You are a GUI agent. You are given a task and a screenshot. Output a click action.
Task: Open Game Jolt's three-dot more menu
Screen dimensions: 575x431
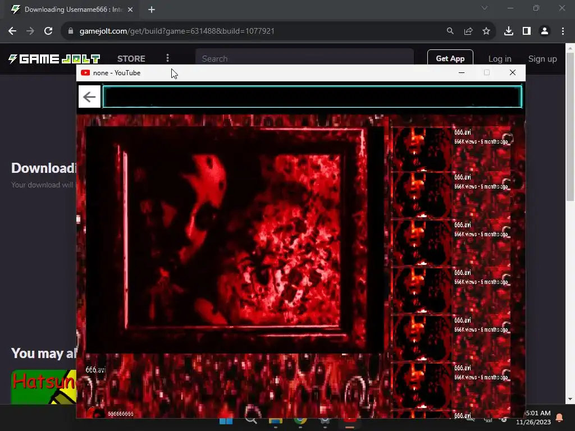(167, 58)
